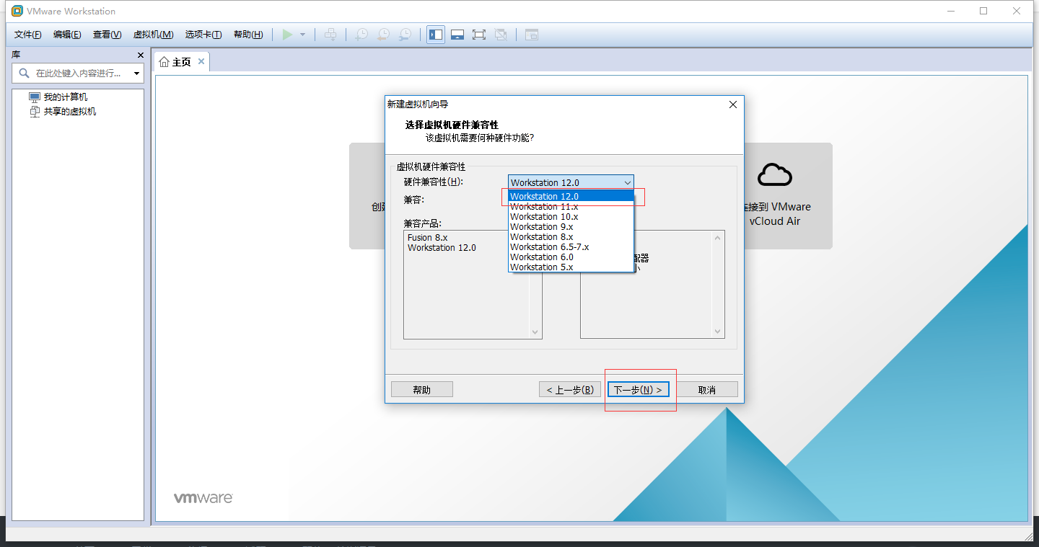Click the vCloud Air cloud icon
The width and height of the screenshot is (1039, 547).
tap(775, 174)
